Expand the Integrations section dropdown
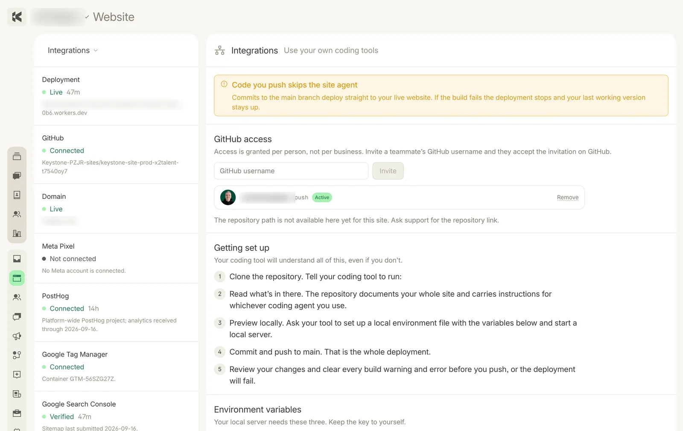The height and width of the screenshot is (431, 683). (x=73, y=50)
